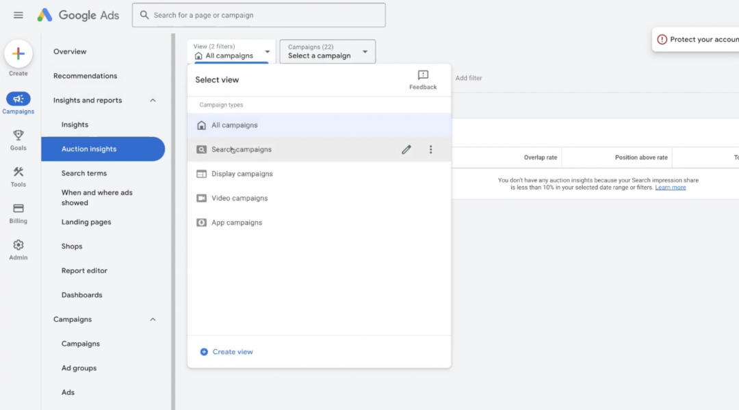Open the Ads page
This screenshot has height=410, width=739.
pyautogui.click(x=68, y=393)
